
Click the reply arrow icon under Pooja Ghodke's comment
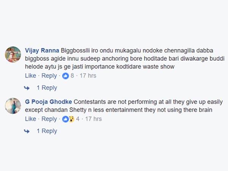tap(27, 131)
